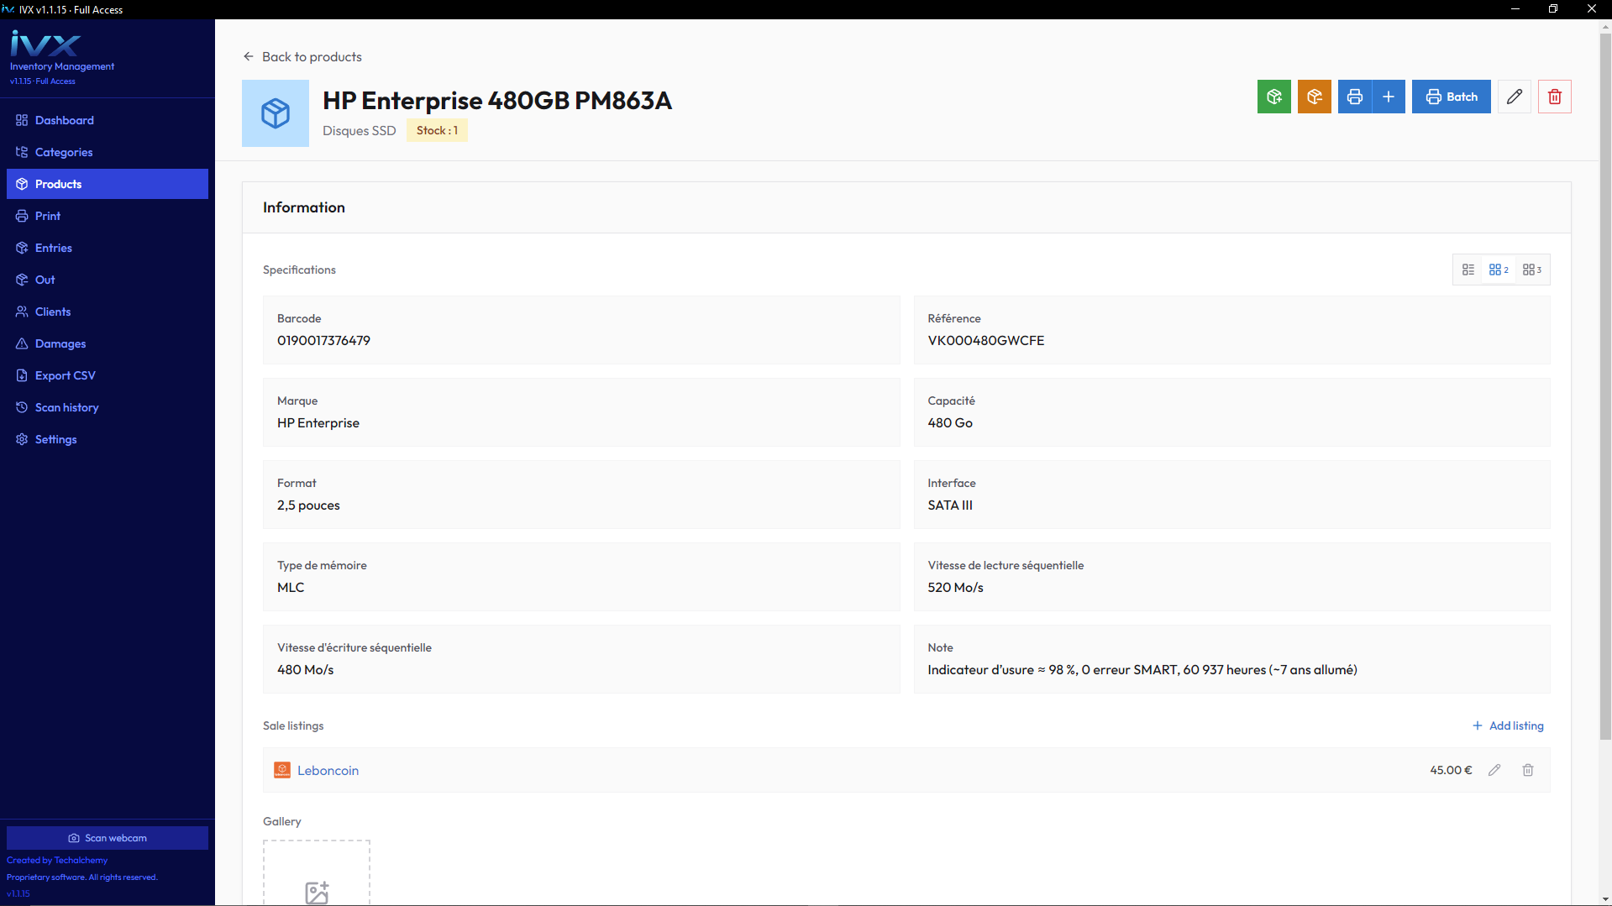The width and height of the screenshot is (1612, 906).
Task: Open Categories in sidebar
Action: [x=108, y=152]
